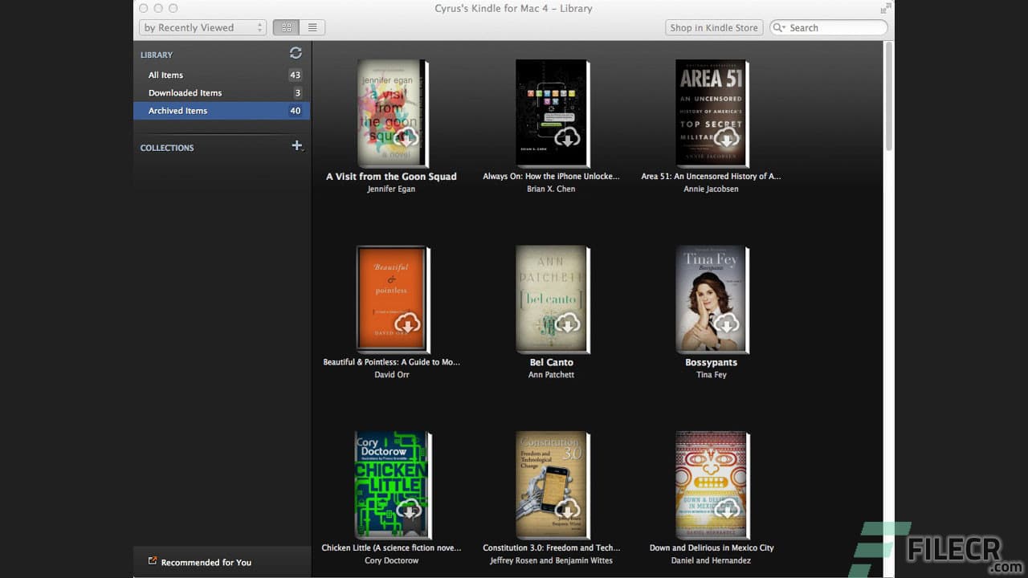Open A Visit from the Goon Squad cover
The image size is (1028, 578).
pyautogui.click(x=391, y=112)
